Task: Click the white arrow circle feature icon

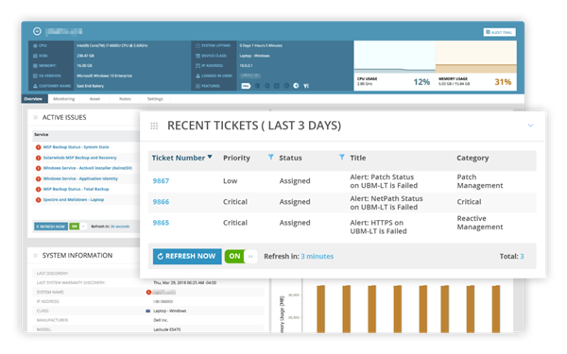Action: (x=296, y=86)
